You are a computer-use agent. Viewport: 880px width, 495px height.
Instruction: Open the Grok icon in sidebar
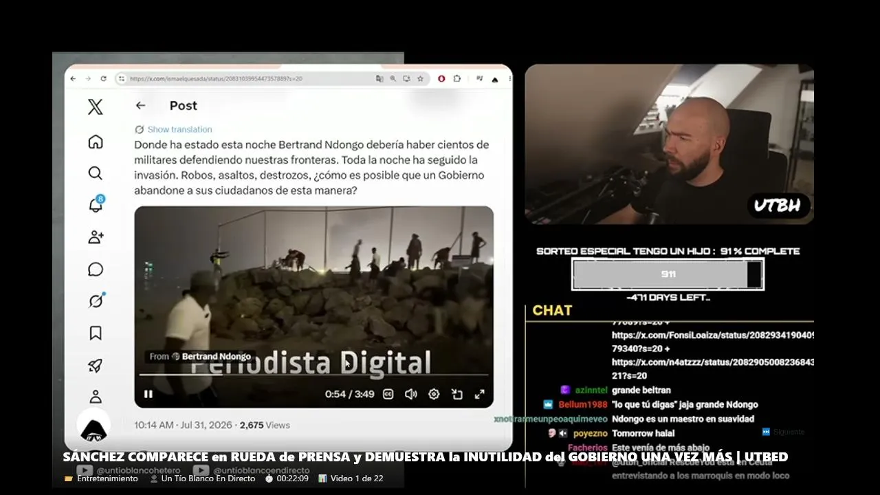[96, 301]
